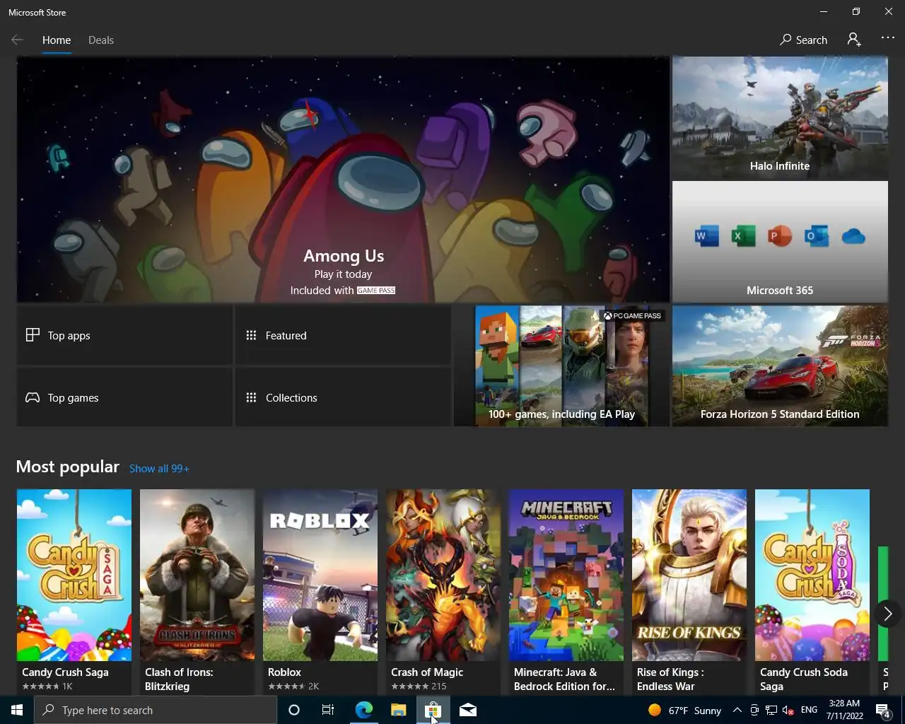Viewport: 905px width, 724px height.
Task: Open the weather 67°F Sunny widget
Action: tap(684, 710)
